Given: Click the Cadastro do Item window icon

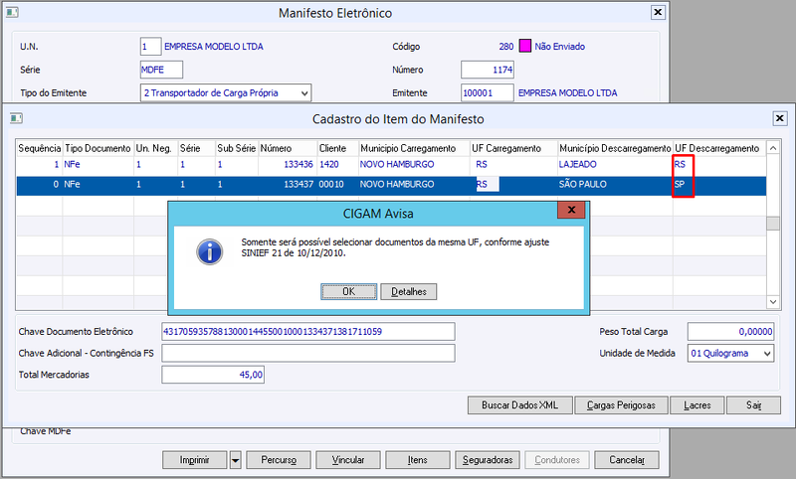Looking at the screenshot, I should pyautogui.click(x=16, y=118).
